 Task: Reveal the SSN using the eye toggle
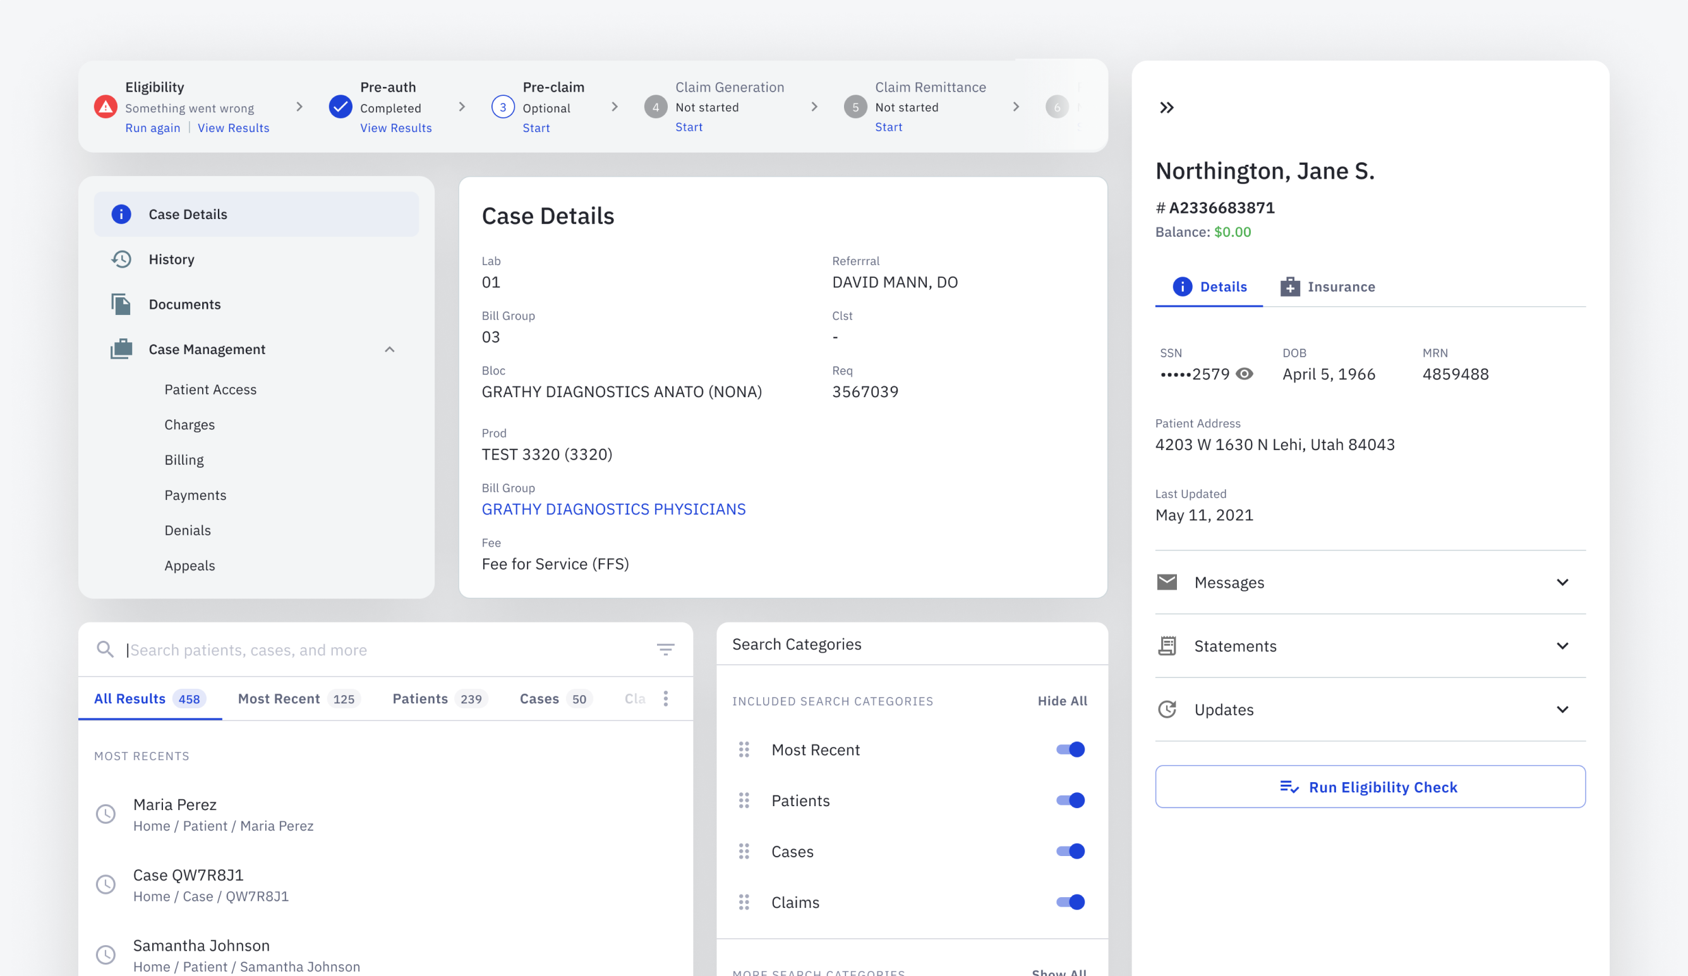1245,374
